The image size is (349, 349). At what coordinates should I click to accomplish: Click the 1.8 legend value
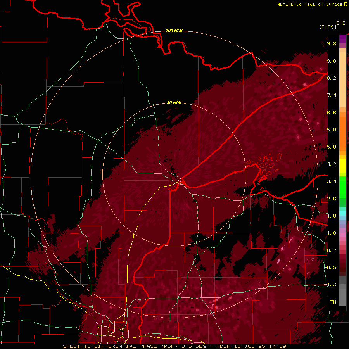[332, 216]
